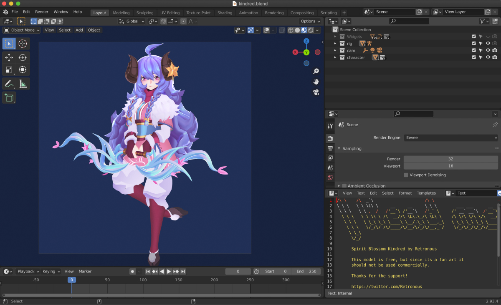Pick the Scale tool
The image size is (501, 305).
9,70
